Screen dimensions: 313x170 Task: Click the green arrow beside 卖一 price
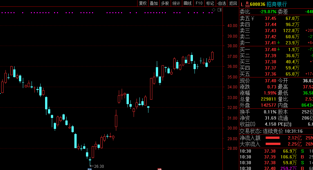pos(279,43)
